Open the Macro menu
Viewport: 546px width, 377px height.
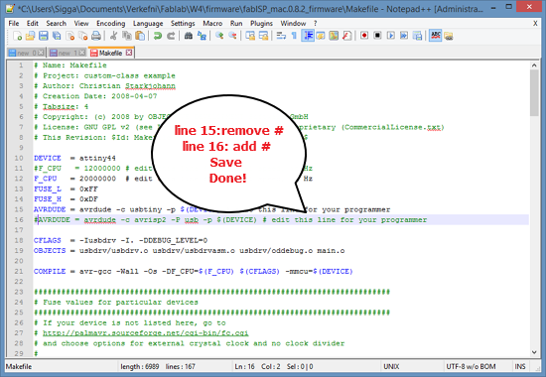(x=212, y=24)
